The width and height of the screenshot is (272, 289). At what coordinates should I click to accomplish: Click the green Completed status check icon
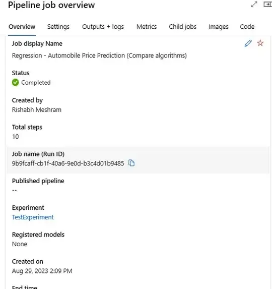(16, 82)
